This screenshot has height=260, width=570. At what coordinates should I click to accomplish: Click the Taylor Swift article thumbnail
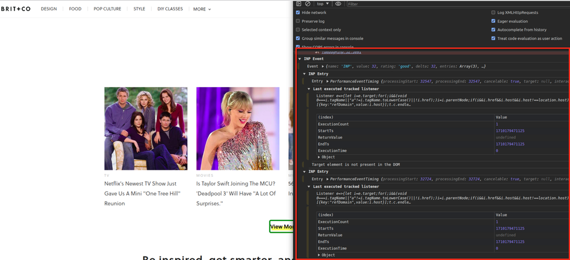(x=237, y=128)
